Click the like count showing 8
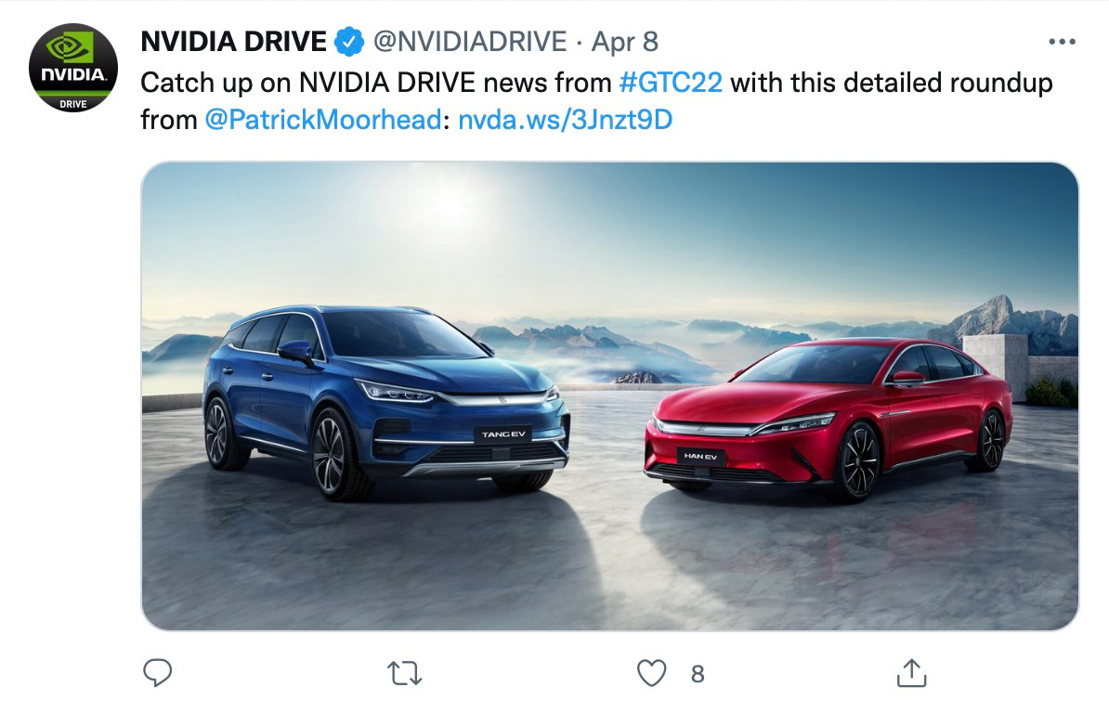Screen dimensions: 1109x713 point(698,674)
